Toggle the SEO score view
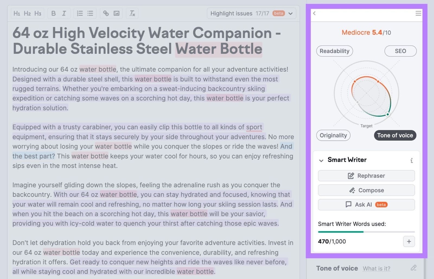 [x=400, y=51]
